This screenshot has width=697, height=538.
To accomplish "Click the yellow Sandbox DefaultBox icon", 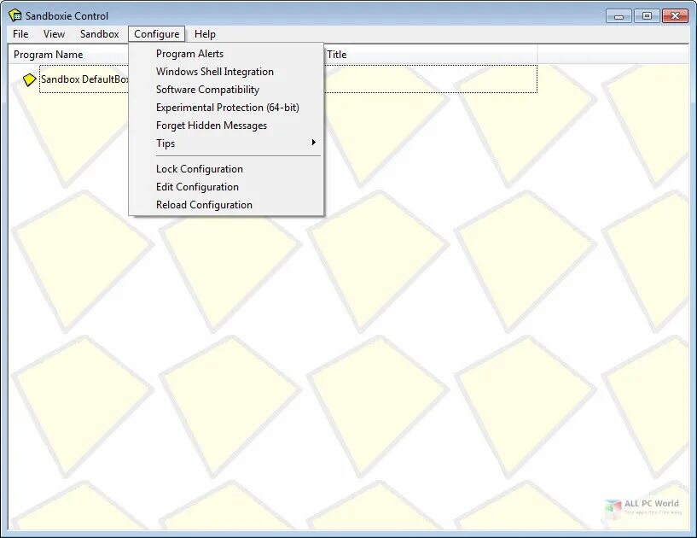I will [29, 79].
